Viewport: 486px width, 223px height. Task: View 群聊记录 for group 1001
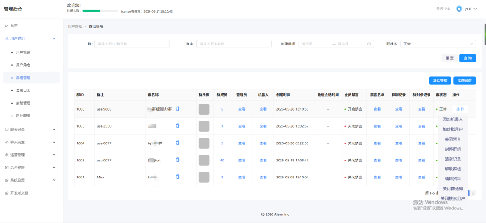(x=399, y=177)
